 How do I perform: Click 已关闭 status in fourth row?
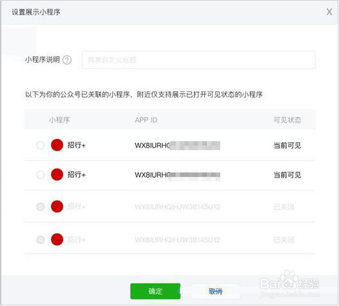pos(284,240)
